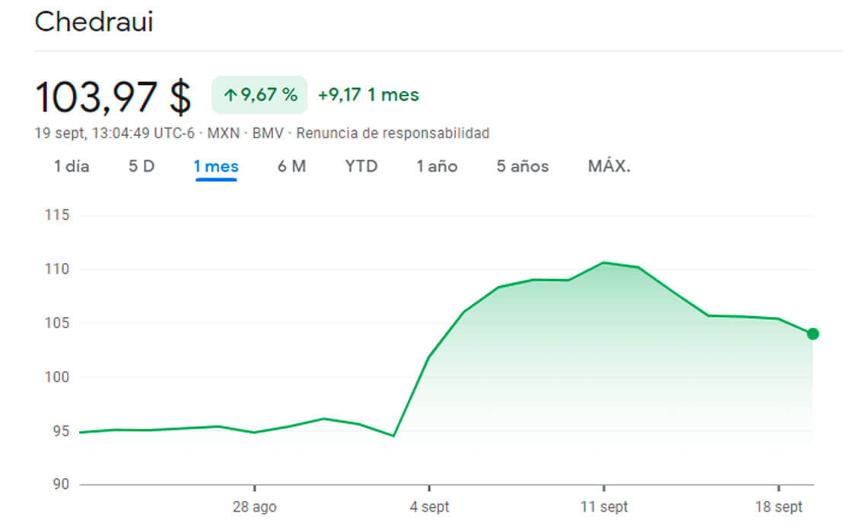This screenshot has height=532, width=843.
Task: Select the 5 años range tab
Action: point(523,166)
